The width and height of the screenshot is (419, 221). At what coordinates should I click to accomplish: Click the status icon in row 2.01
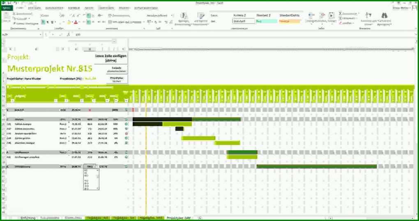[x=127, y=124]
